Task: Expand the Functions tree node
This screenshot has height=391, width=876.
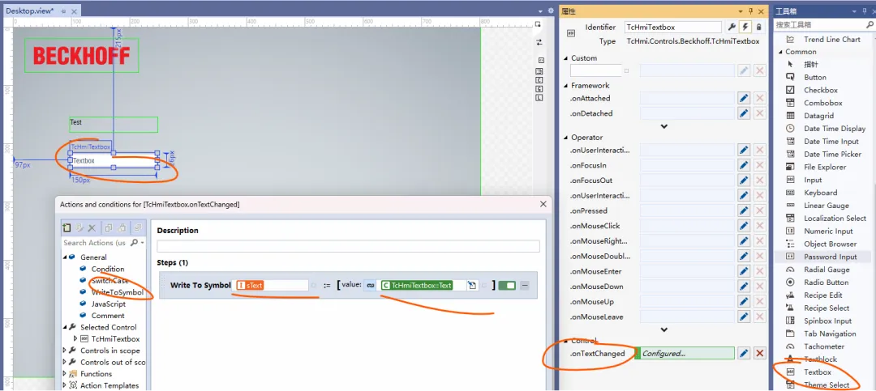Action: [65, 374]
